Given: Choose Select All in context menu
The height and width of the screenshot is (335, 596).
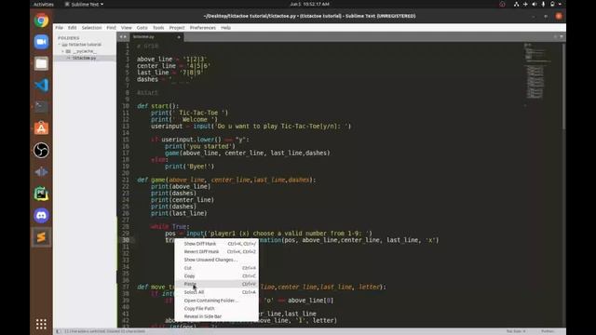Looking at the screenshot, I should click(217, 292).
